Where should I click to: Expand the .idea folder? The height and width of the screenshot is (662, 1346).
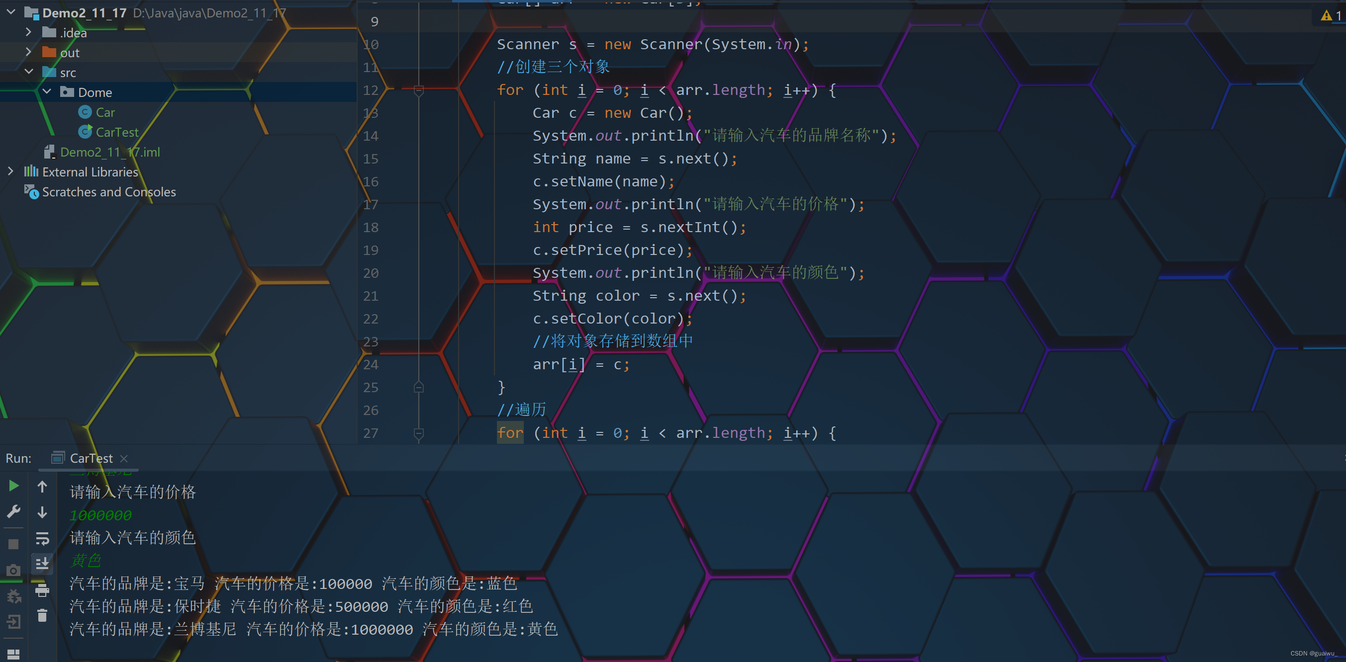click(x=28, y=32)
